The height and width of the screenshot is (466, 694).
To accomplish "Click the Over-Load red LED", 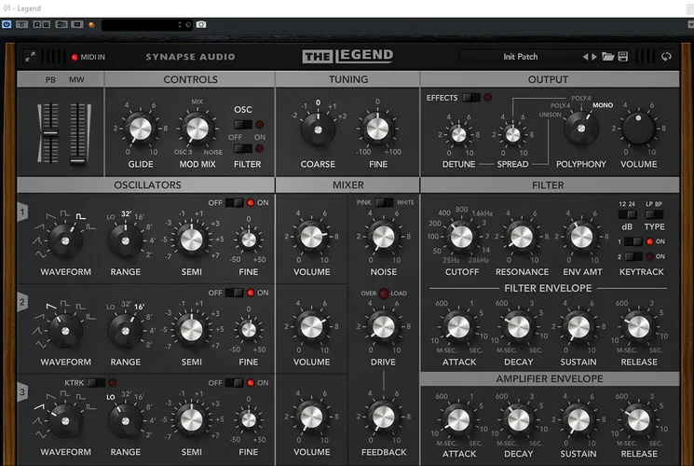I will (384, 294).
